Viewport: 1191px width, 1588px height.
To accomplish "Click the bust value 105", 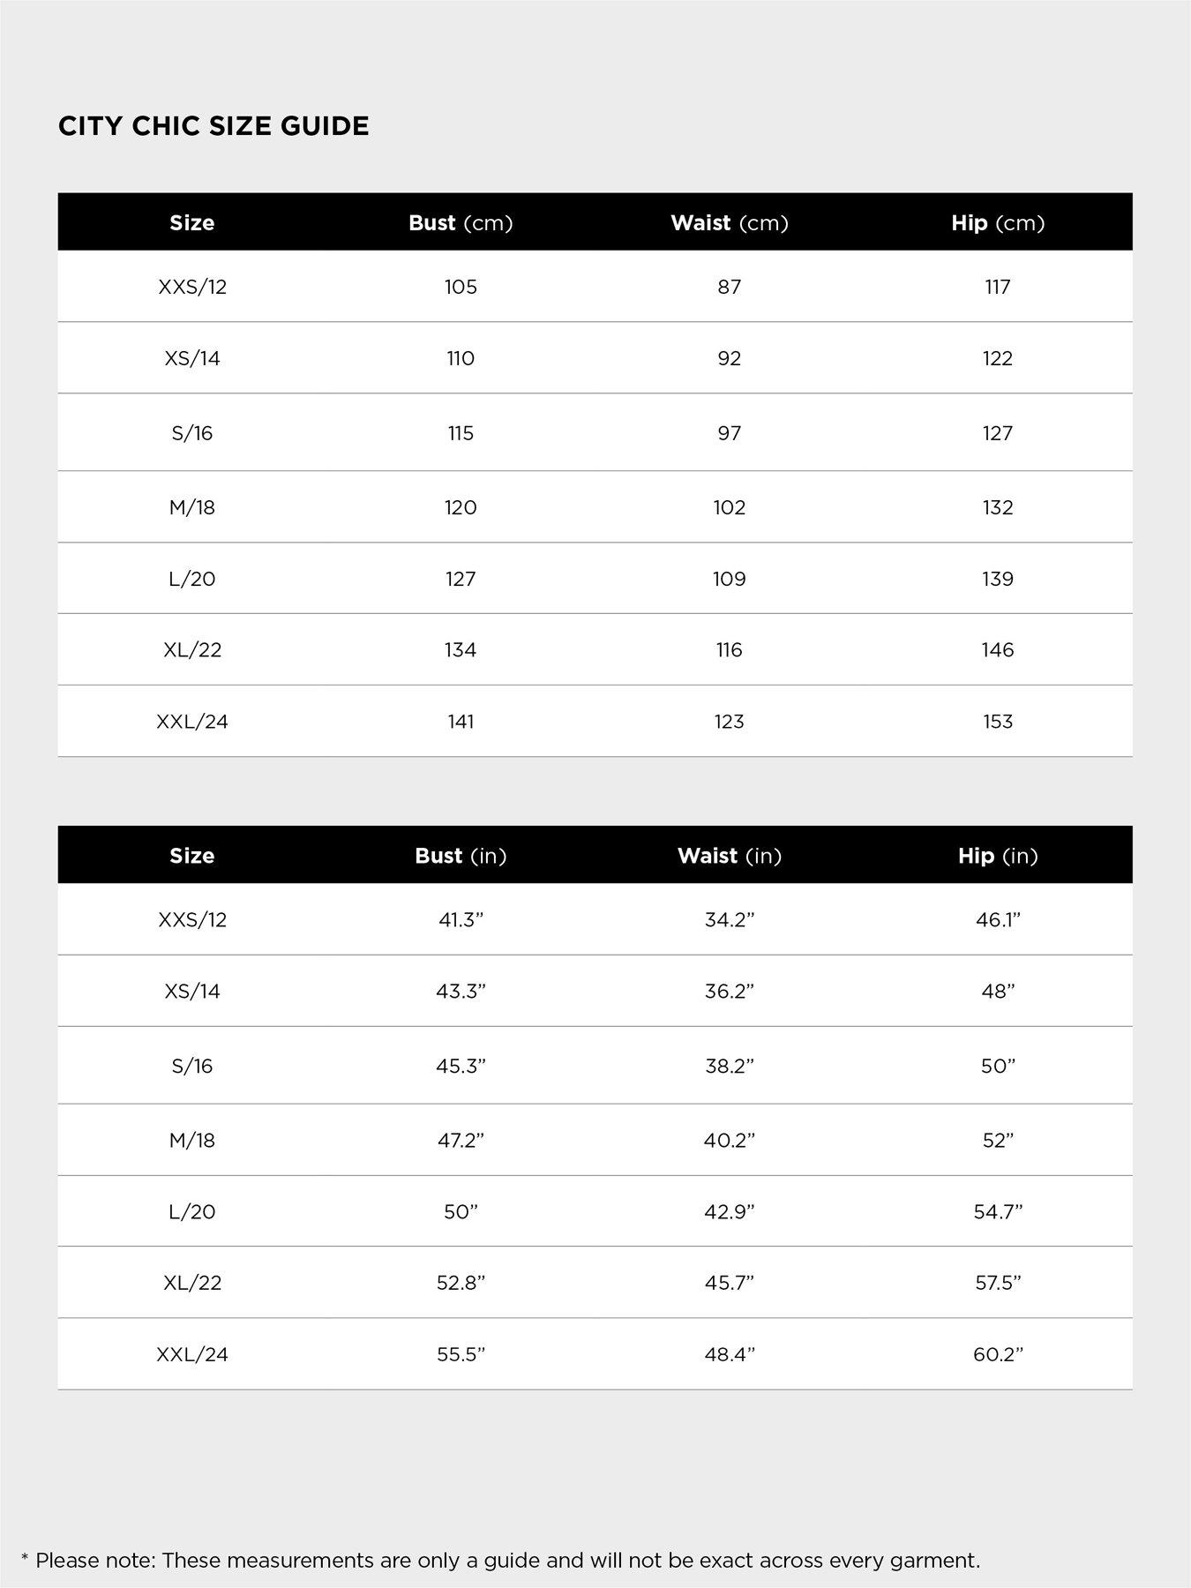I will click(x=461, y=287).
